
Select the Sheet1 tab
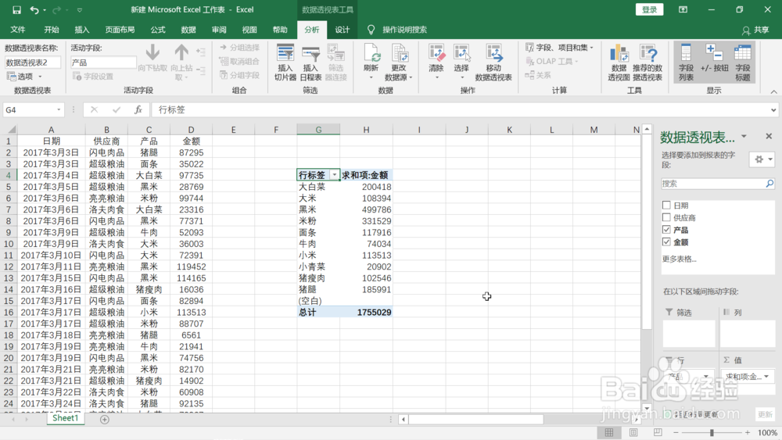tap(66, 418)
